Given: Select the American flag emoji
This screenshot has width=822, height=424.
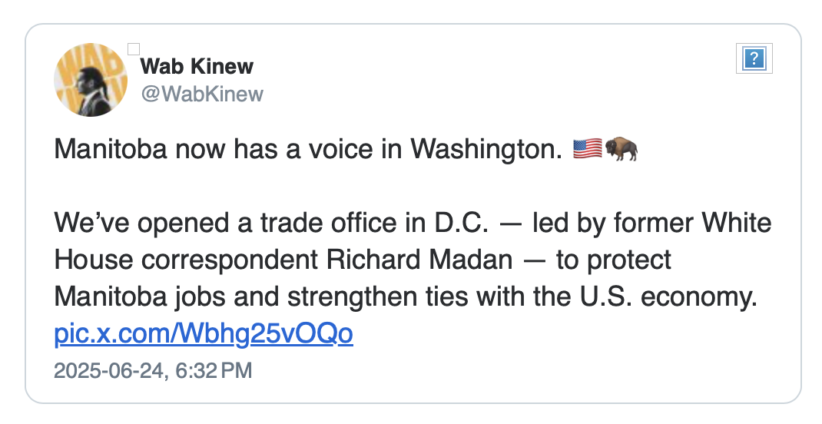Looking at the screenshot, I should (587, 149).
